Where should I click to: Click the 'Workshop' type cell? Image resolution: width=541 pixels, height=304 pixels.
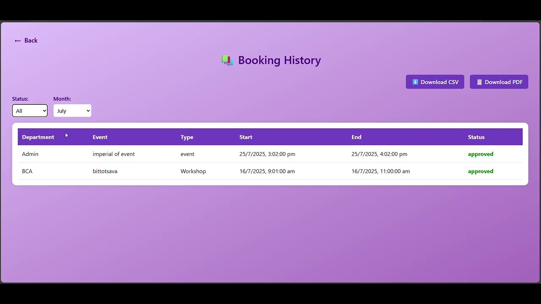[193, 171]
